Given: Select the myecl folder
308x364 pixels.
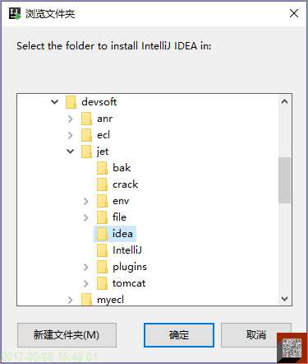Looking at the screenshot, I should coord(103,300).
